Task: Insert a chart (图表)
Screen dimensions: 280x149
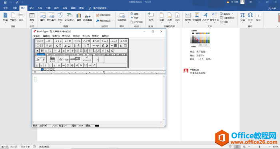Action: pos(79,17)
